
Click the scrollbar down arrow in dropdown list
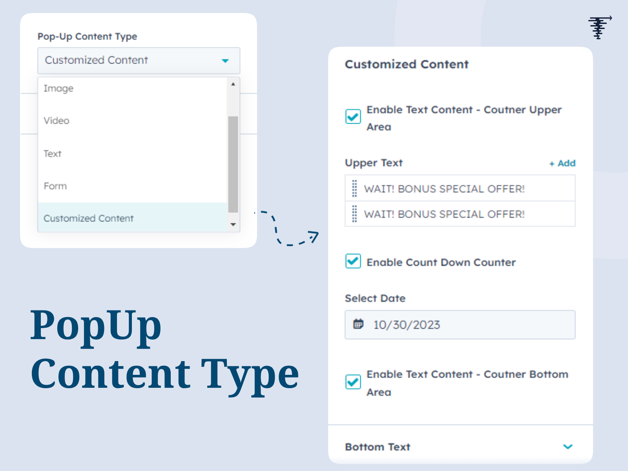click(233, 225)
